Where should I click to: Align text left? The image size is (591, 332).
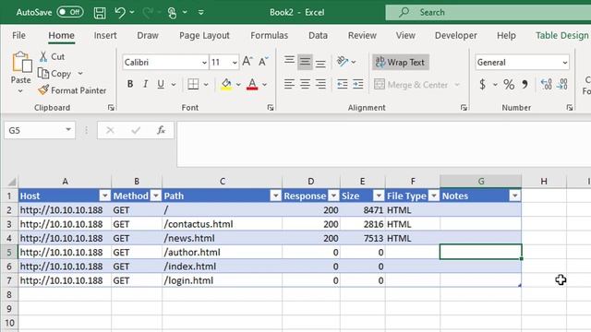tap(289, 84)
